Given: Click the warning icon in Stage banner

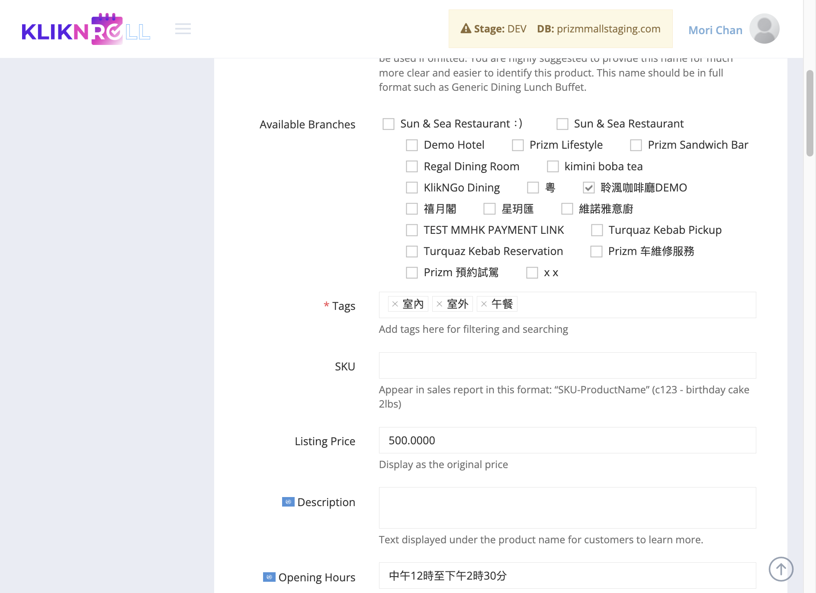Looking at the screenshot, I should [x=466, y=29].
